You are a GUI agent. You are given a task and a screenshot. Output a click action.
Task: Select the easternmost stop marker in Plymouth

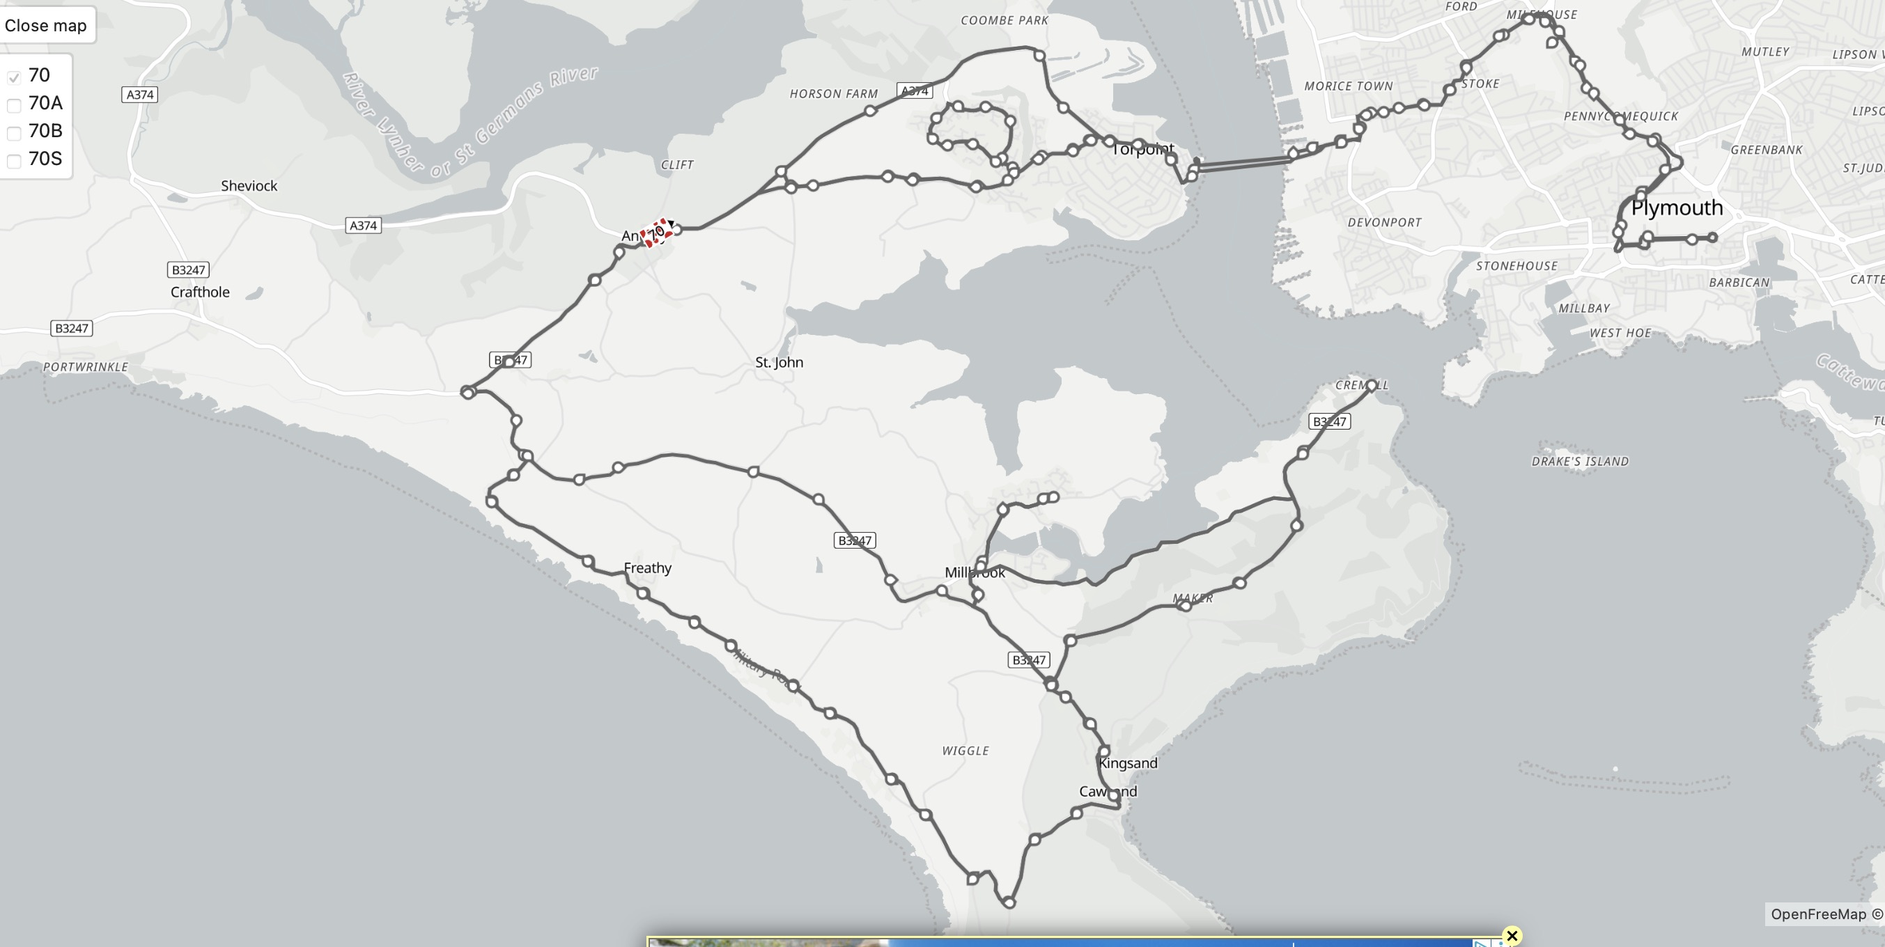(x=1712, y=237)
